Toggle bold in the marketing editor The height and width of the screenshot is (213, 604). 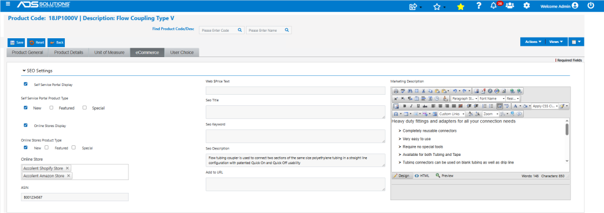pos(404,106)
